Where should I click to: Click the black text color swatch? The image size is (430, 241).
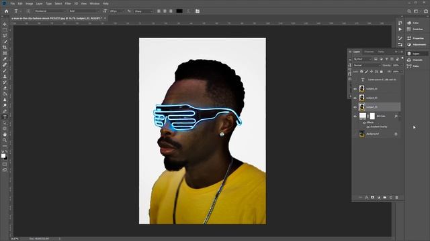(x=179, y=11)
